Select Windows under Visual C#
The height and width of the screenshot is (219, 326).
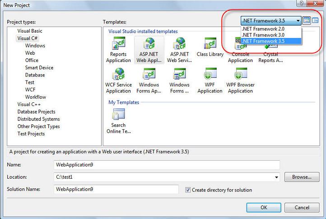click(x=35, y=46)
